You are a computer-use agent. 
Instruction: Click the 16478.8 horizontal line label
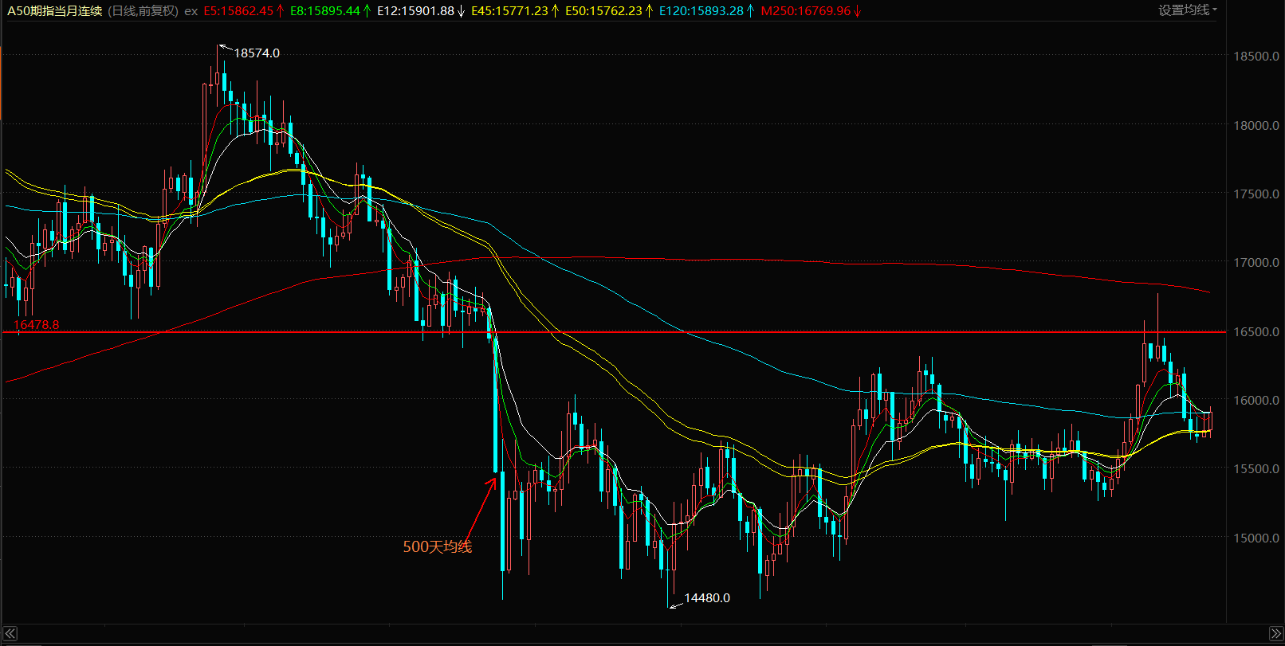tap(36, 325)
